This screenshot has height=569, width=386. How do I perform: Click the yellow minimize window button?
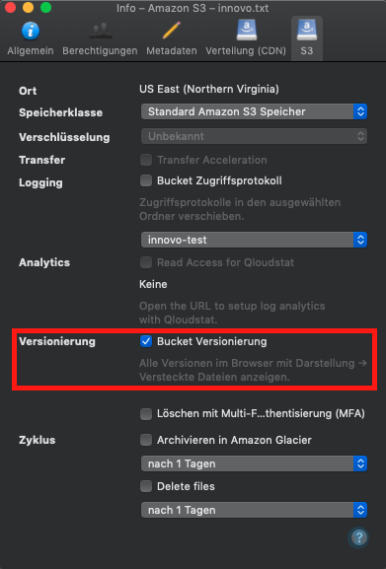[x=28, y=7]
